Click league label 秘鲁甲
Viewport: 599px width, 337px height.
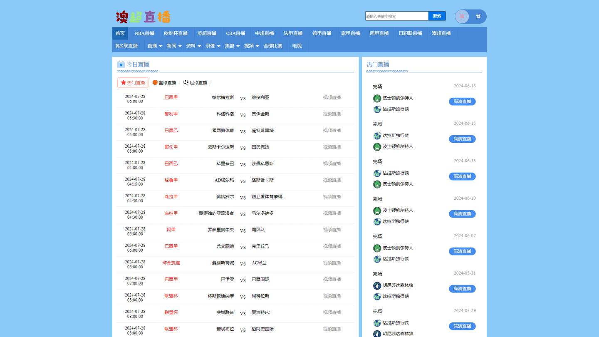pos(171,180)
